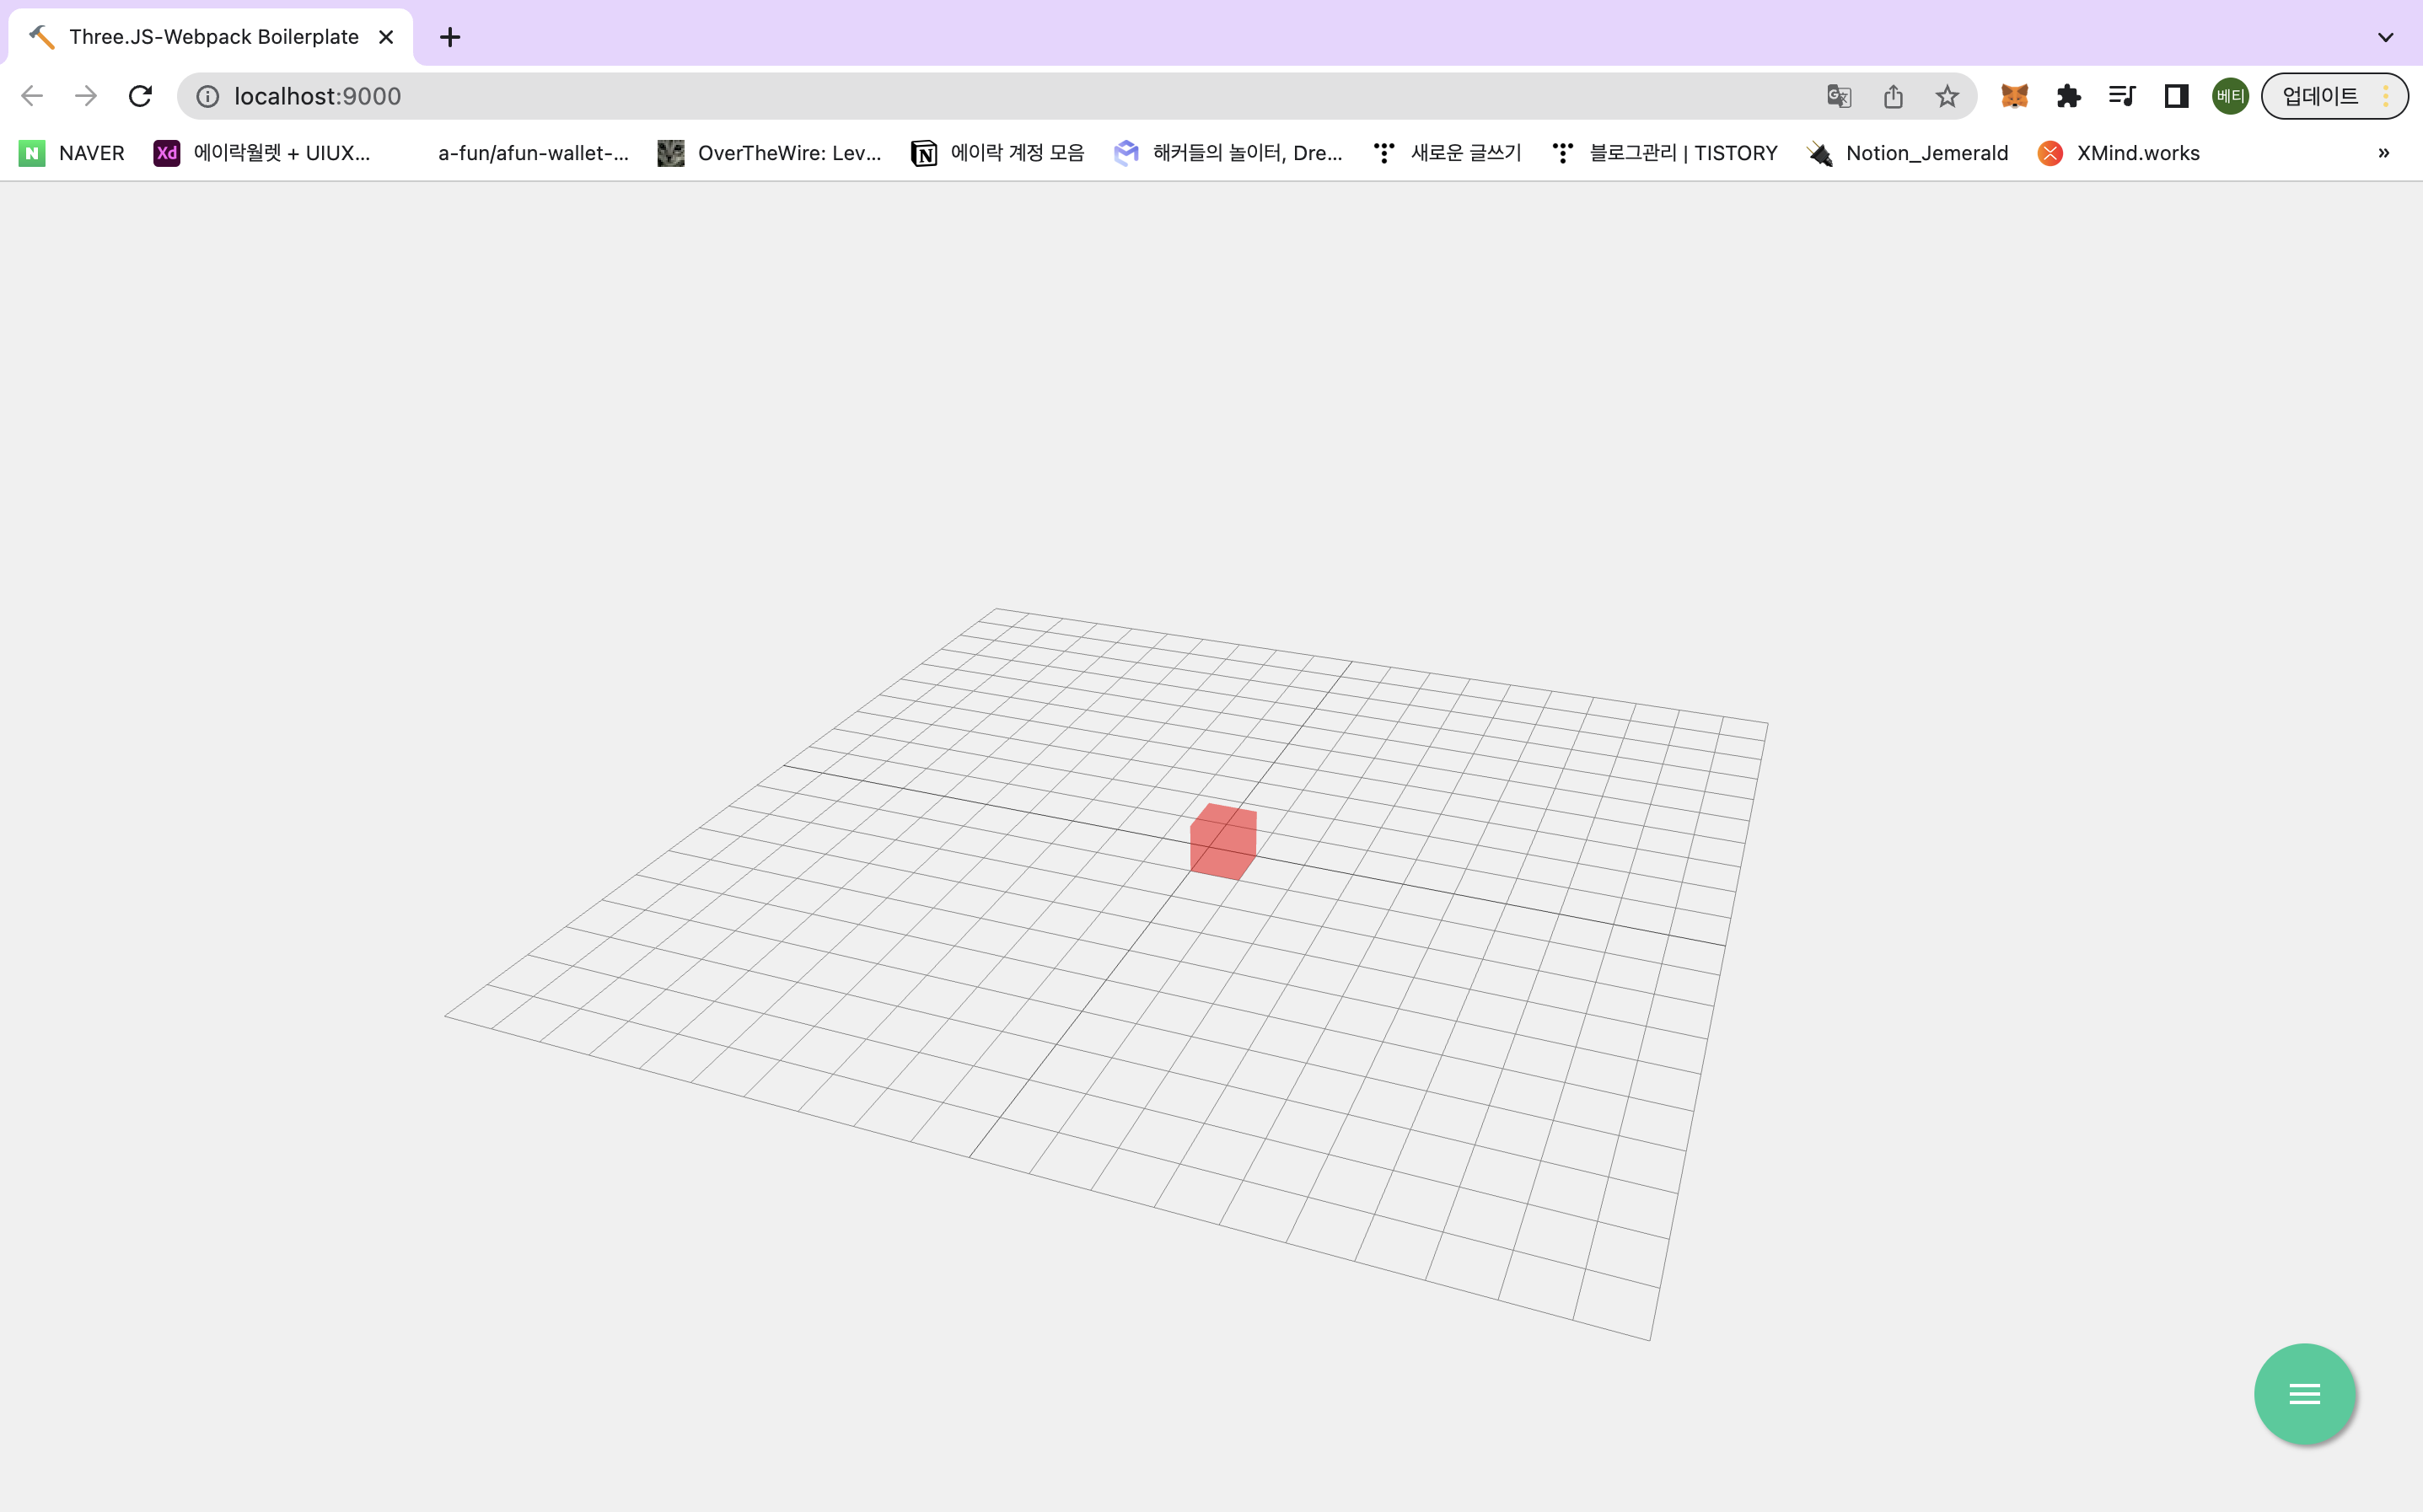Click the red cube in the scene
The height and width of the screenshot is (1512, 2423).
(1223, 842)
